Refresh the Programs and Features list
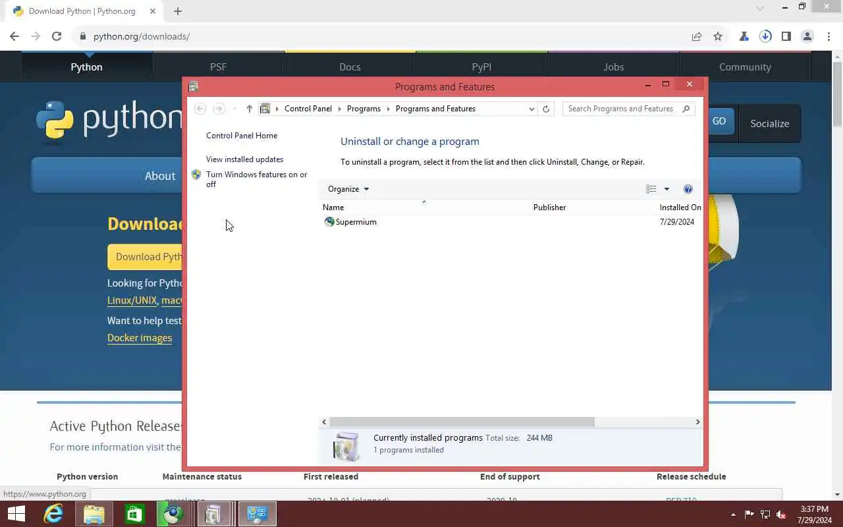This screenshot has width=843, height=527. click(546, 109)
